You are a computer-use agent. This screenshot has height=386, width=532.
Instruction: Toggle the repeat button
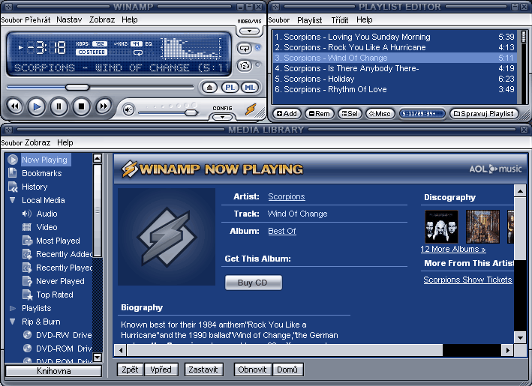click(x=245, y=48)
